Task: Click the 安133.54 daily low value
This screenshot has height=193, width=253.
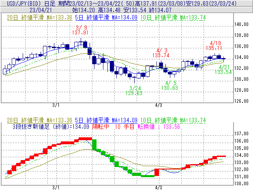Action: tap(135, 10)
